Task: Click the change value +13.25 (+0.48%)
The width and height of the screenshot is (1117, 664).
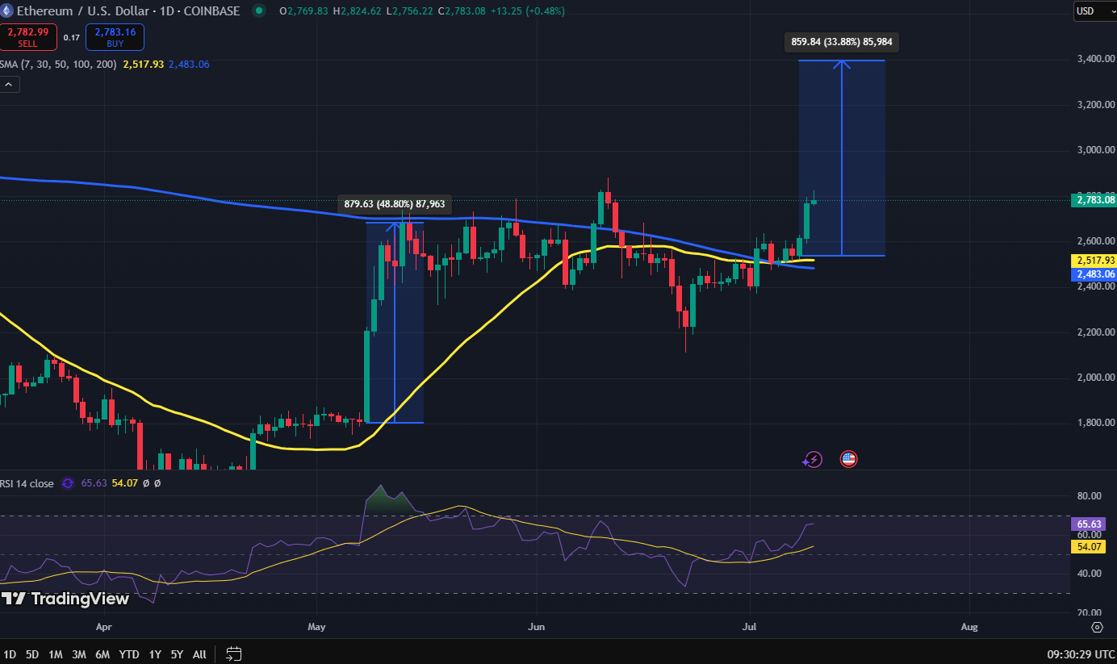Action: click(x=529, y=11)
